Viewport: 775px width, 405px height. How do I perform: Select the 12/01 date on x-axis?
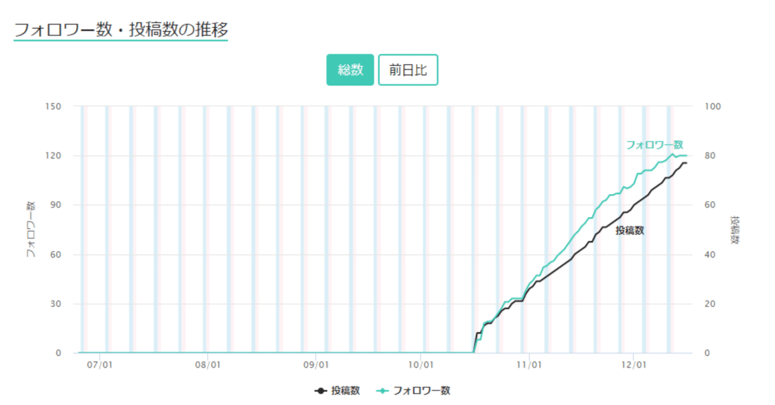click(633, 365)
